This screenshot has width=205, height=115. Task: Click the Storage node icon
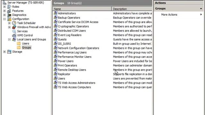point(9,52)
